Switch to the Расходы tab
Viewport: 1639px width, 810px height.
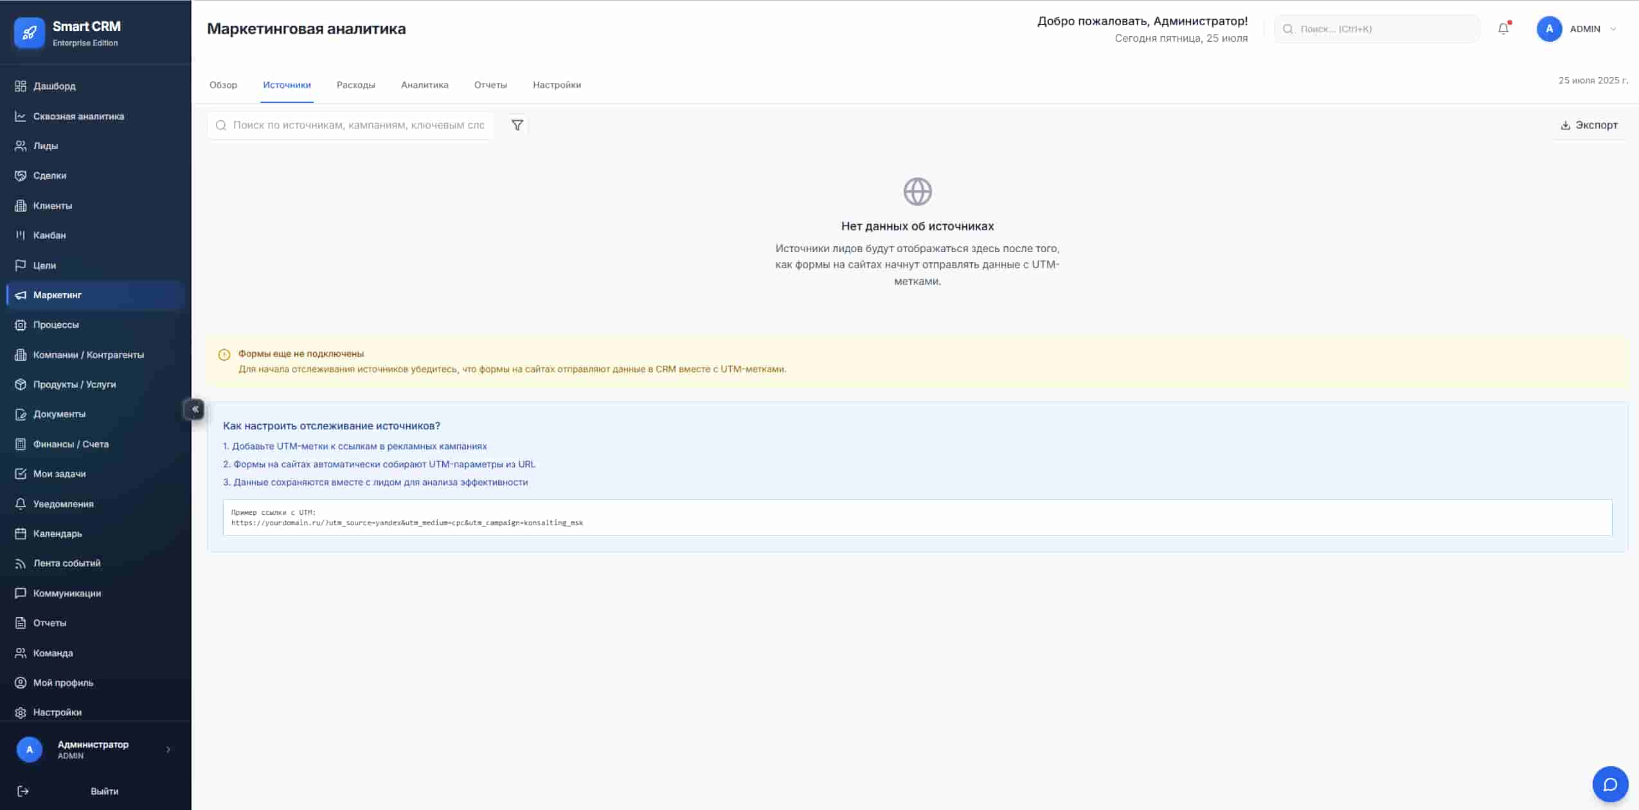(355, 85)
